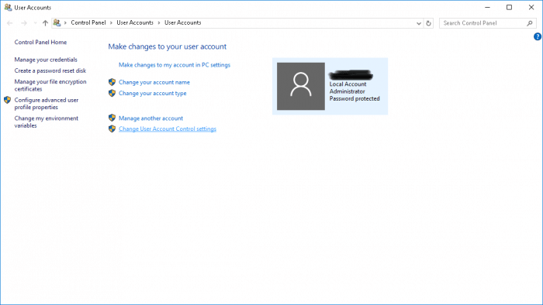
Task: Go up one level with up arrow
Action: click(x=45, y=23)
